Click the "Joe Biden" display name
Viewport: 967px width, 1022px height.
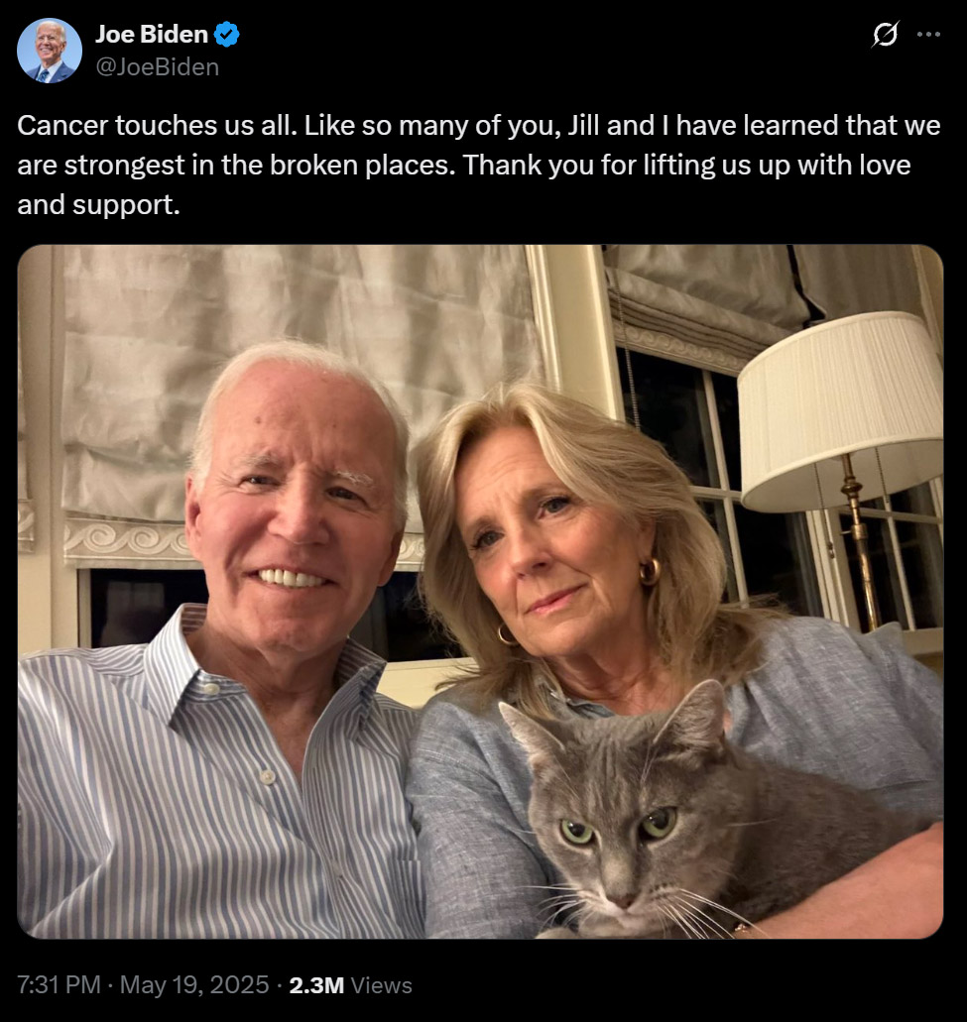[151, 34]
